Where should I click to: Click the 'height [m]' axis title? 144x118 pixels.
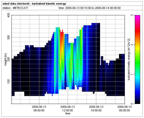click(6, 60)
